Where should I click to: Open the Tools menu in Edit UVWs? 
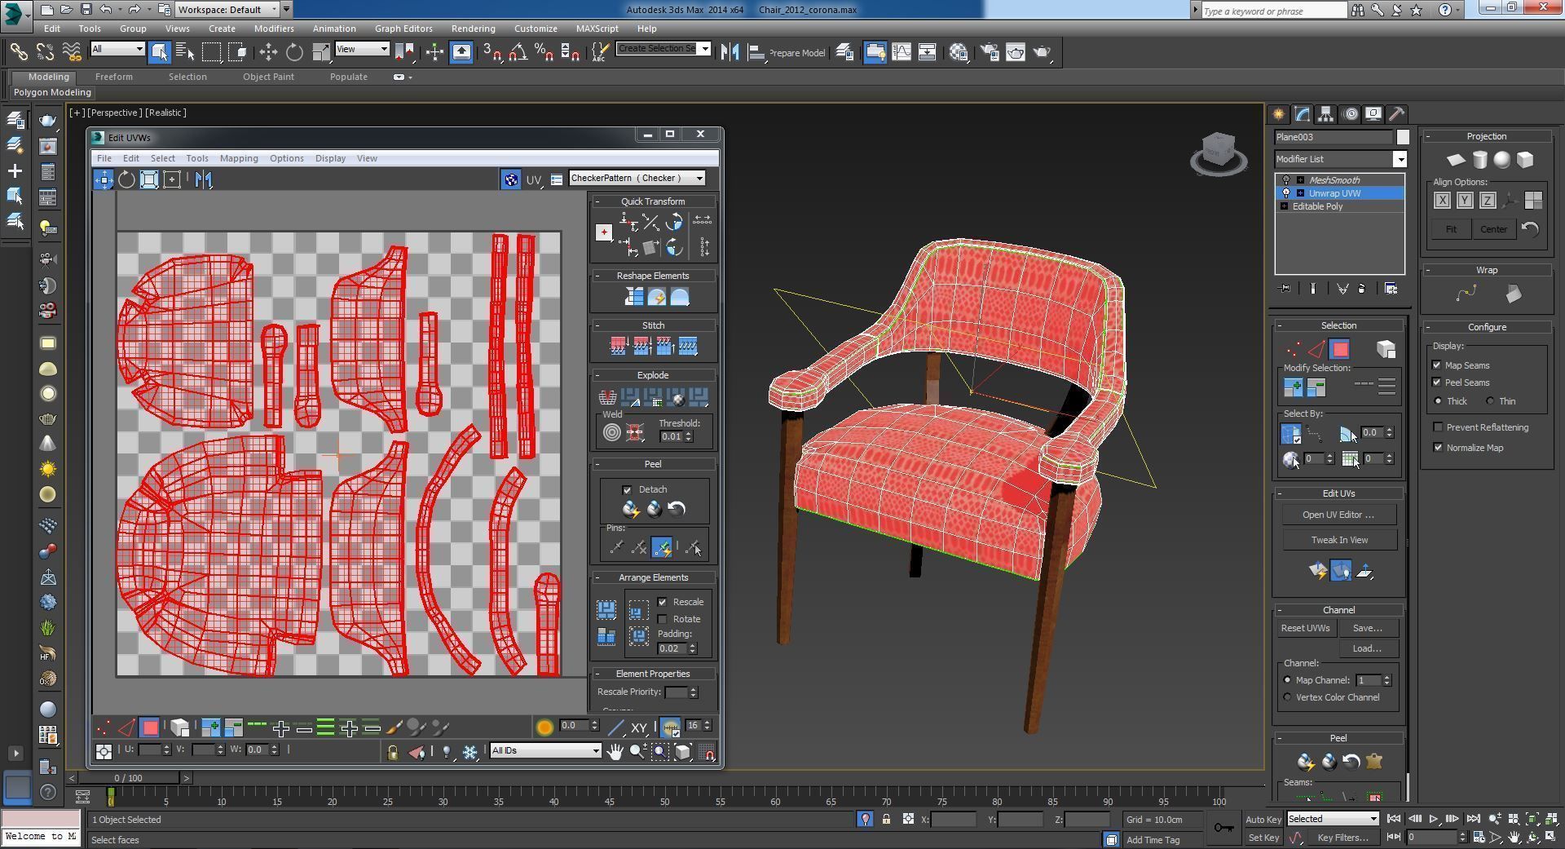(x=197, y=158)
